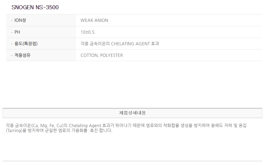Click the word COTTON in 적용섬유 row
The image size is (265, 165).
[x=89, y=55]
